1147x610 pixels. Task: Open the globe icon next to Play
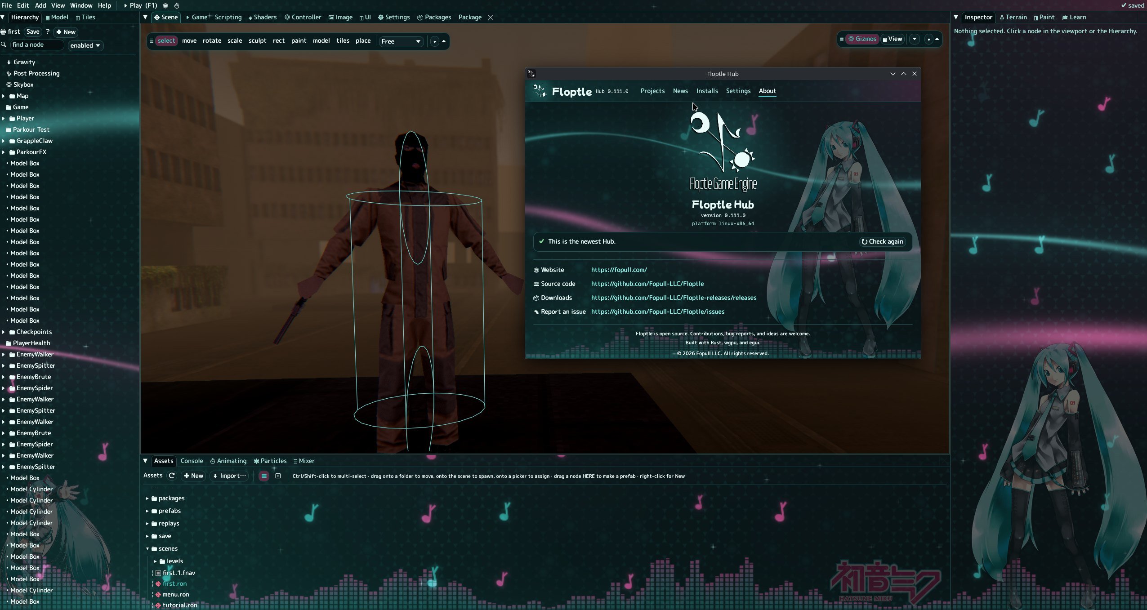point(165,6)
